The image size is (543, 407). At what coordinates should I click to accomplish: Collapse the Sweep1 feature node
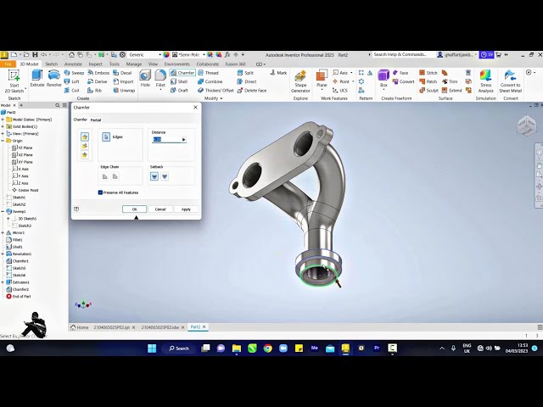coord(3,211)
